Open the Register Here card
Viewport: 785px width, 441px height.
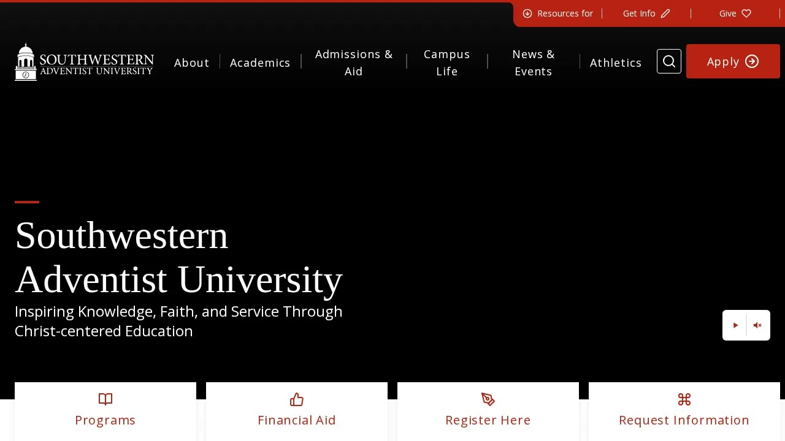pos(488,412)
